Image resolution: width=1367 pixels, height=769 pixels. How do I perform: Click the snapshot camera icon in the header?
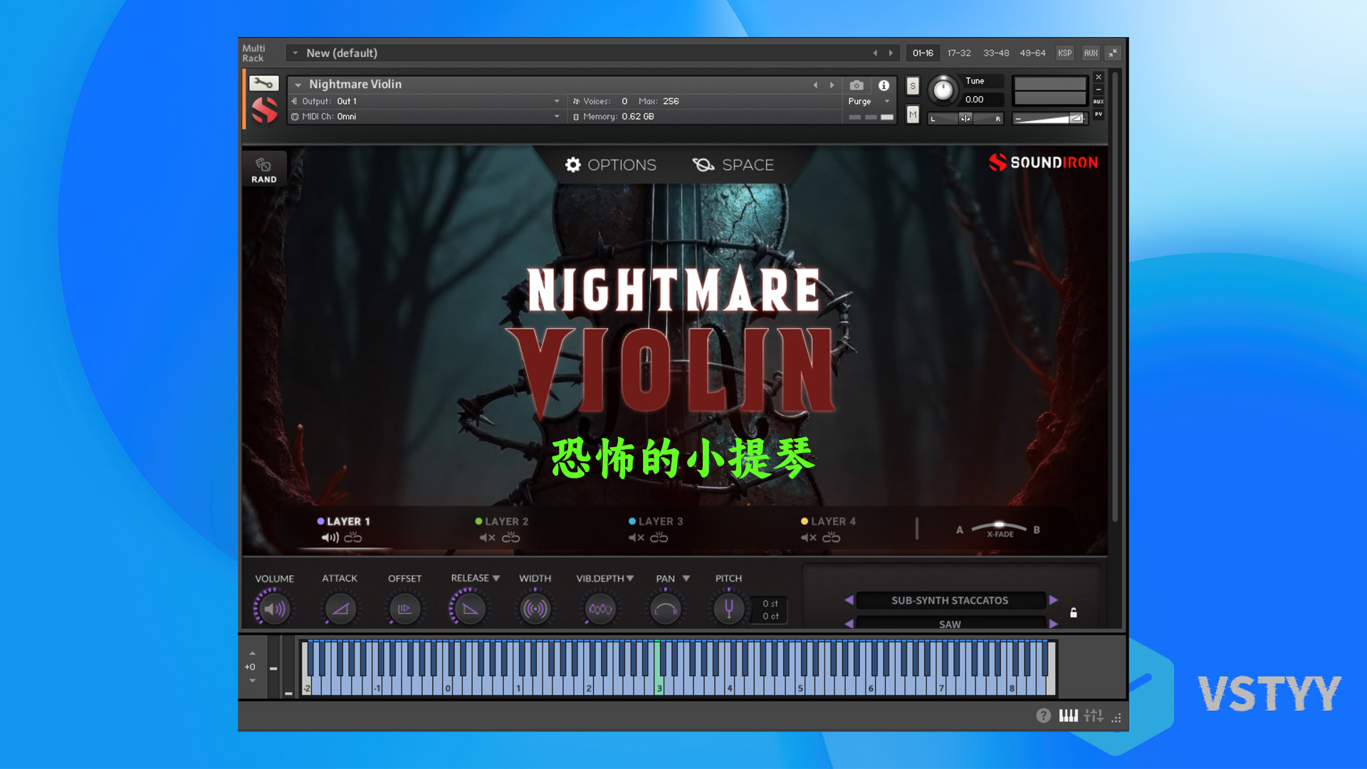point(857,85)
